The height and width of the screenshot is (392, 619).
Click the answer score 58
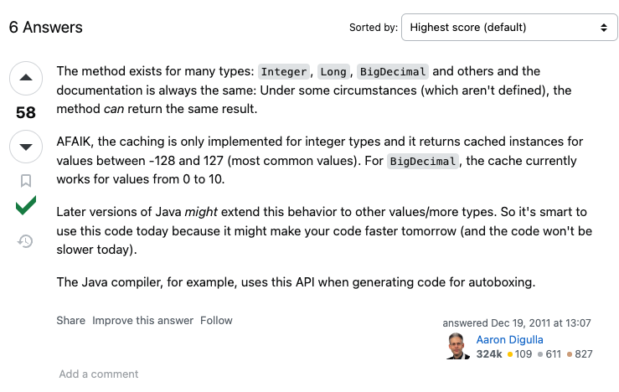[26, 113]
